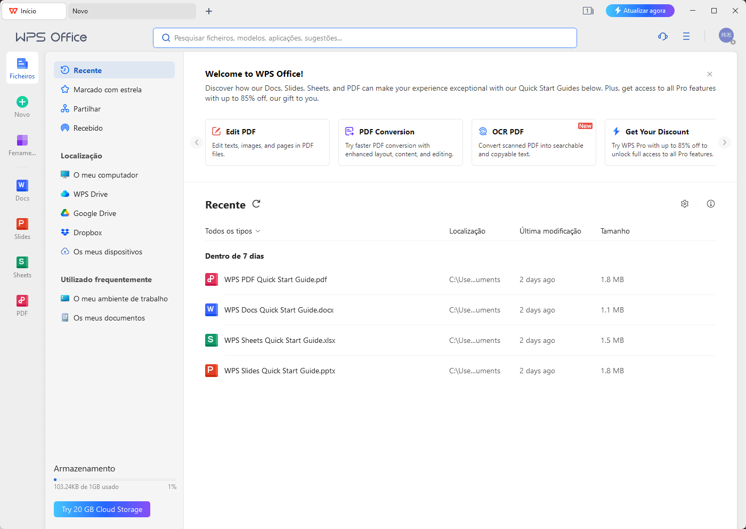
Task: Open the support headset icon
Action: coord(663,36)
